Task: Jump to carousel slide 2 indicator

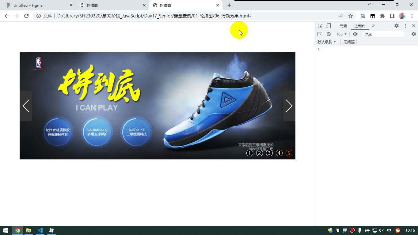Action: [x=260, y=153]
